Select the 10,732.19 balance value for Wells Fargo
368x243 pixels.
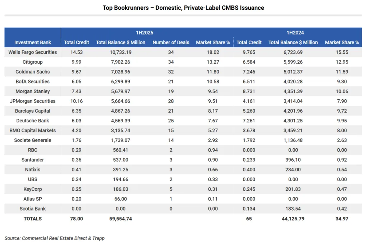[121, 52]
